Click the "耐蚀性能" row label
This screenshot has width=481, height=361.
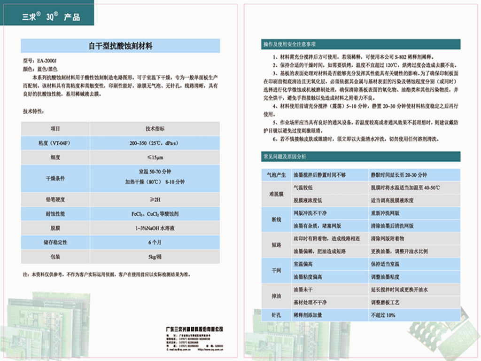click(x=55, y=214)
